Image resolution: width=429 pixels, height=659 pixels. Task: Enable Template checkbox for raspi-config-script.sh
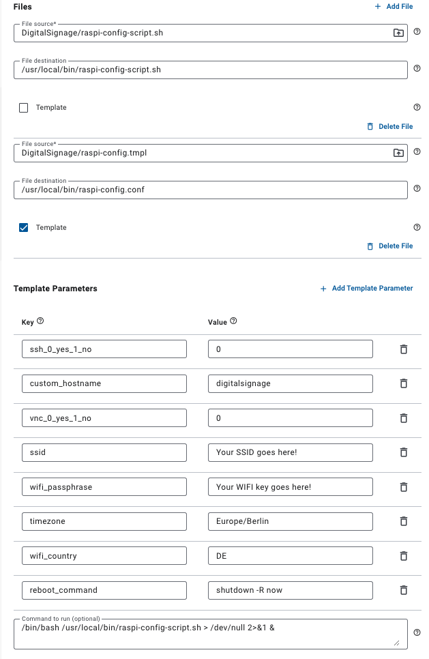click(x=24, y=108)
